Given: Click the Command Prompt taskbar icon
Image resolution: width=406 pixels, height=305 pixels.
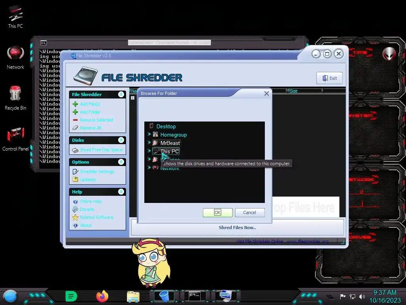Looking at the screenshot, I should click(x=194, y=296).
